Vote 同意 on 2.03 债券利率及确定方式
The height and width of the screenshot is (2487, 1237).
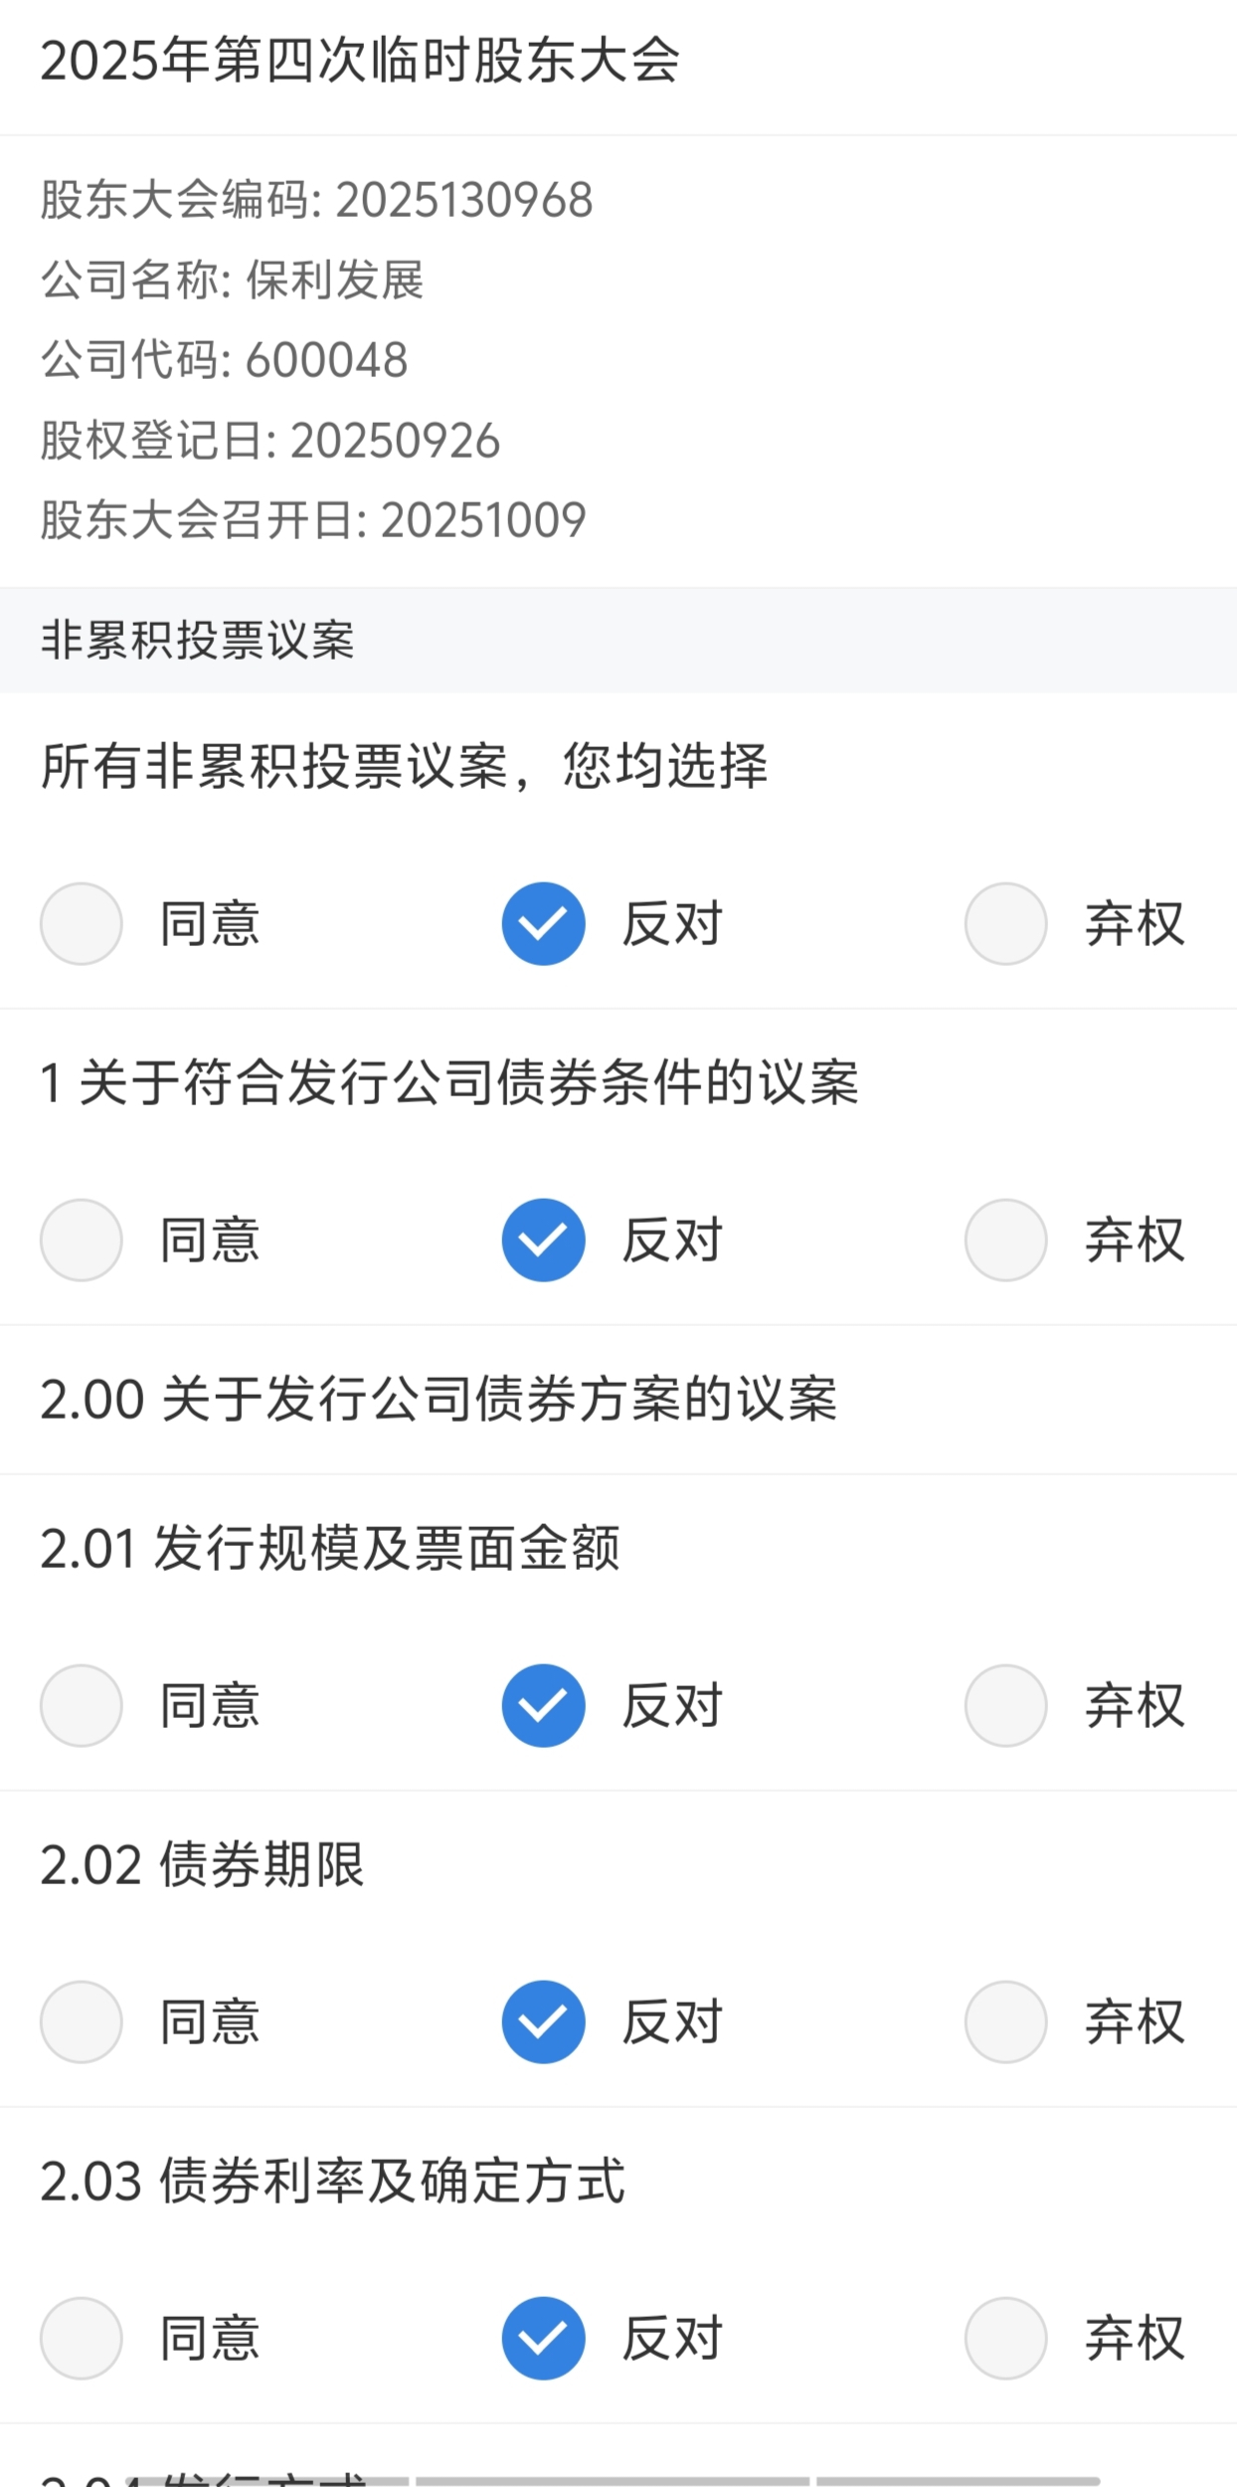pyautogui.click(x=82, y=2338)
